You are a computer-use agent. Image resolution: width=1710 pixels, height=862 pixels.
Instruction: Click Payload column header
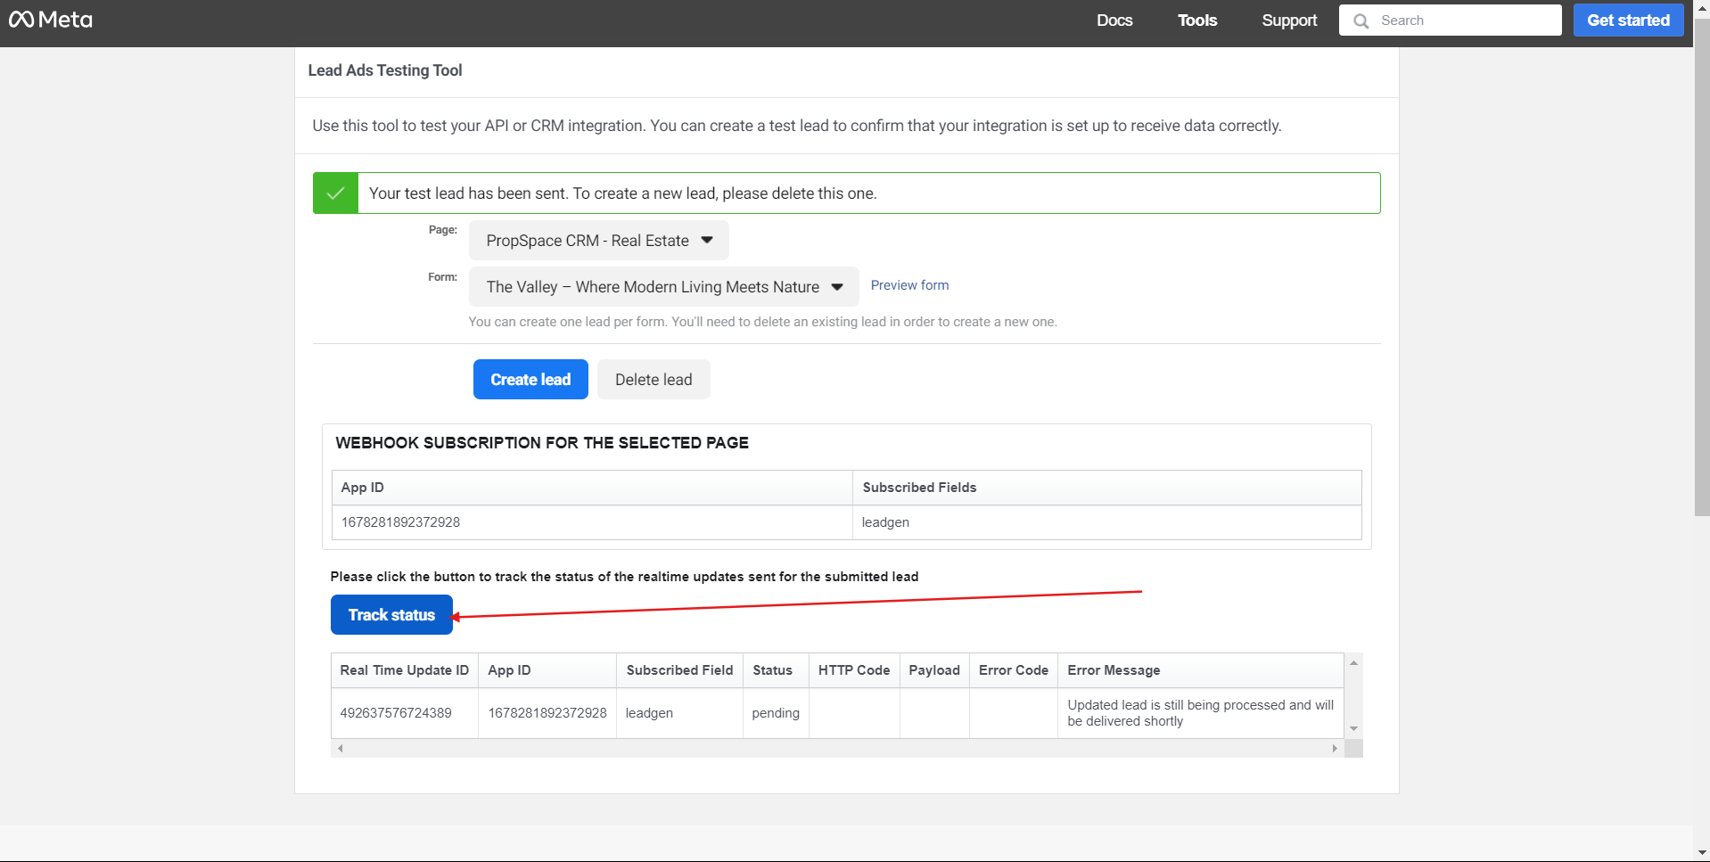[934, 670]
